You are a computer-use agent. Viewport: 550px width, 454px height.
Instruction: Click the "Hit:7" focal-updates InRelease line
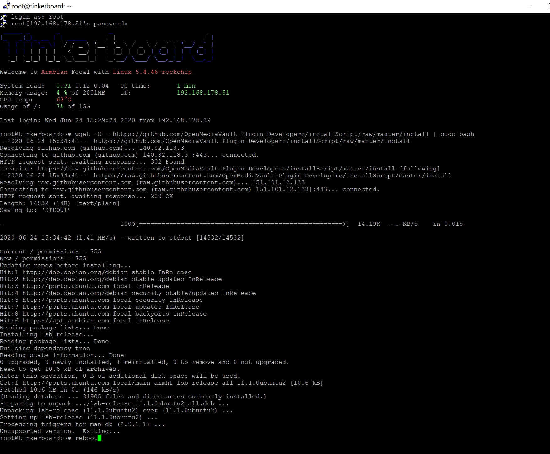(100, 307)
